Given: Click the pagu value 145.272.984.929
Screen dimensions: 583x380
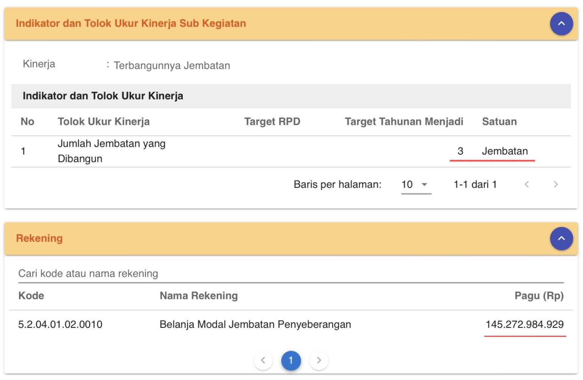Looking at the screenshot, I should (x=524, y=324).
